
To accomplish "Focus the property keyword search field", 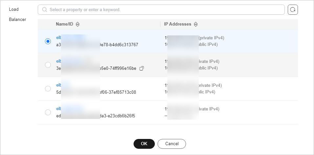I will tap(161, 10).
